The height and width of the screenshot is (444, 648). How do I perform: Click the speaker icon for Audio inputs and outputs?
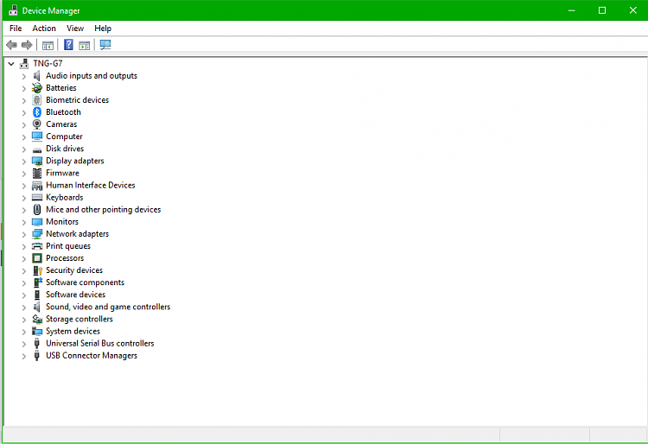[x=37, y=75]
